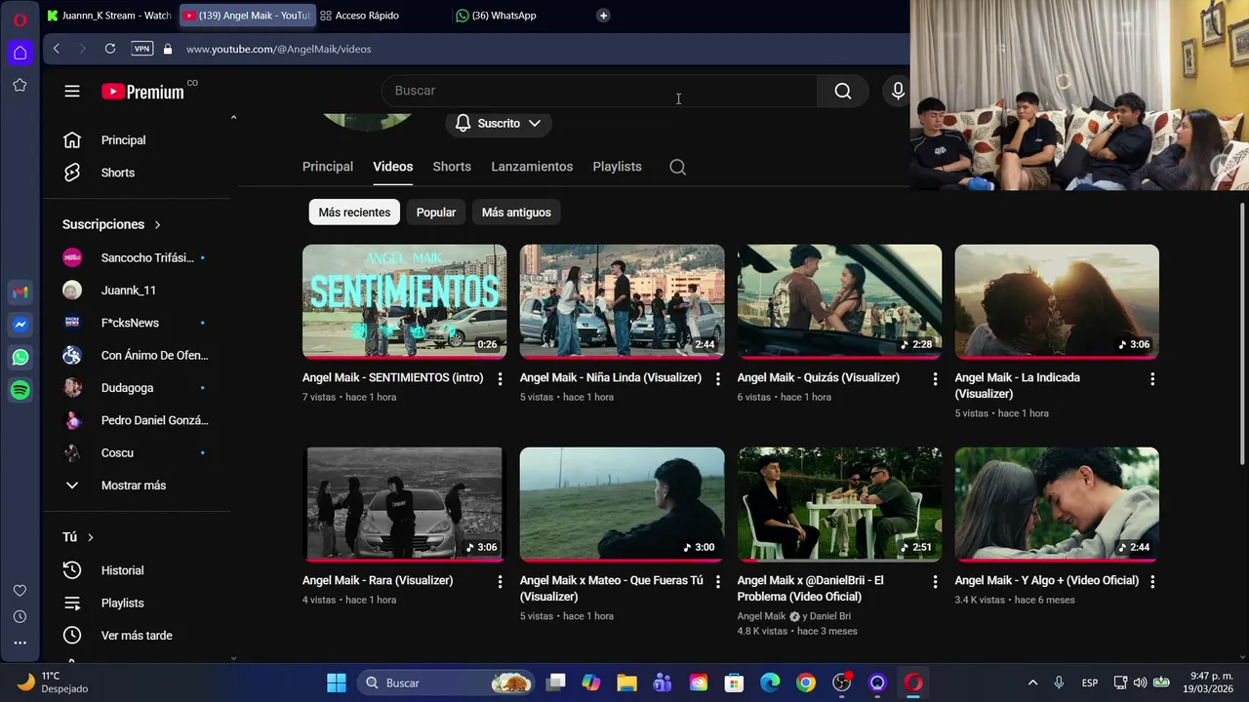Launch Google Chrome from taskbar
Screen dimensions: 1249x702
coord(806,682)
